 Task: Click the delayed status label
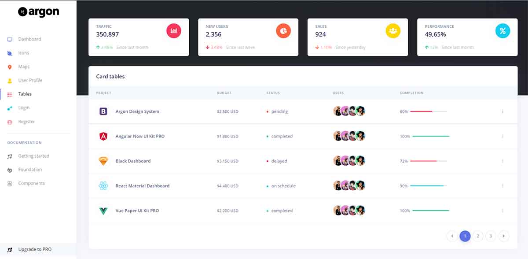pyautogui.click(x=279, y=161)
